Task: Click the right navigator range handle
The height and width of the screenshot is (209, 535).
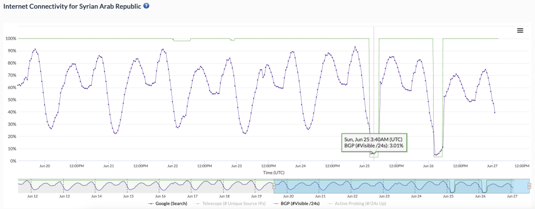Action: pos(529,186)
